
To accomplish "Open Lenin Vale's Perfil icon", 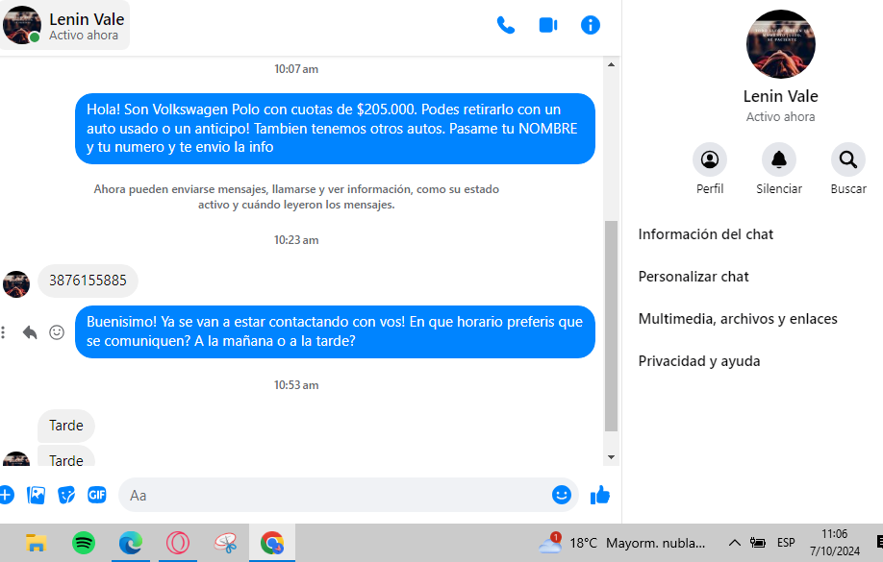I will click(710, 159).
